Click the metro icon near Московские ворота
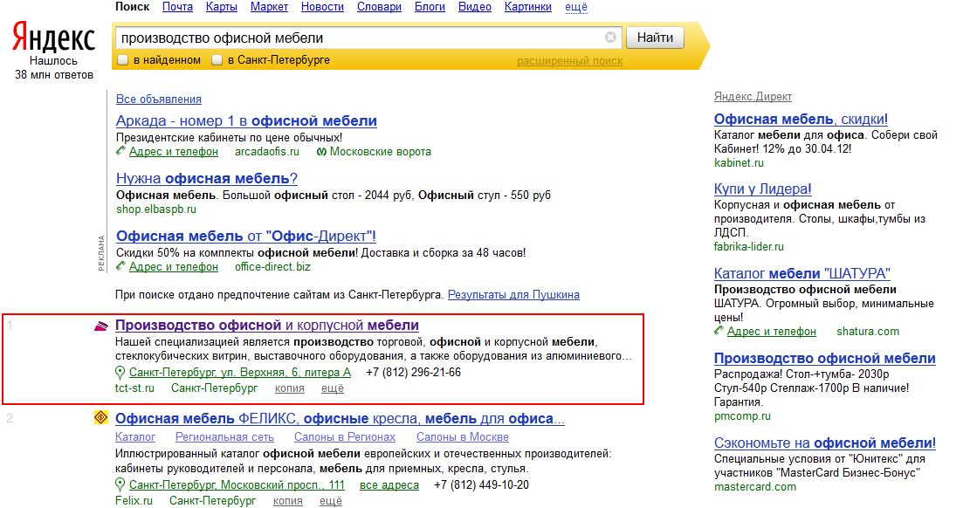970x508 pixels. pyautogui.click(x=321, y=152)
